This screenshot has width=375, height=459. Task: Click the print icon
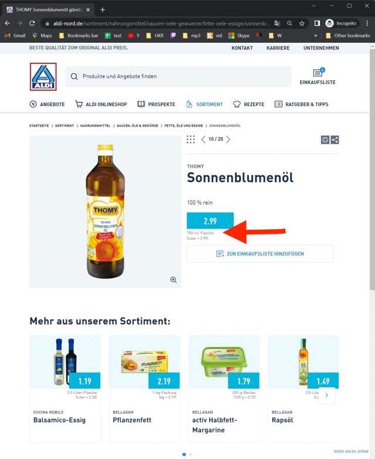pyautogui.click(x=325, y=140)
